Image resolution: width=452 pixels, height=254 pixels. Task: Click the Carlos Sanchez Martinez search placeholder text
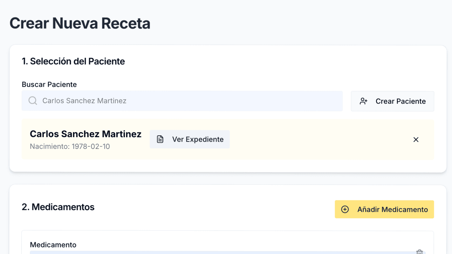pyautogui.click(x=84, y=101)
